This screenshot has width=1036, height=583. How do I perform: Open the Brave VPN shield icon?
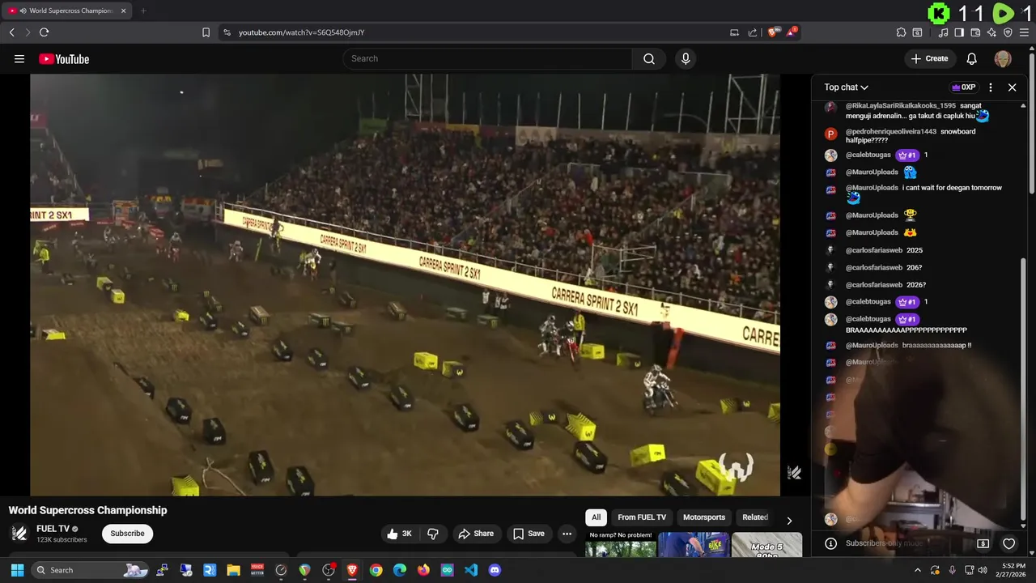(x=1008, y=32)
